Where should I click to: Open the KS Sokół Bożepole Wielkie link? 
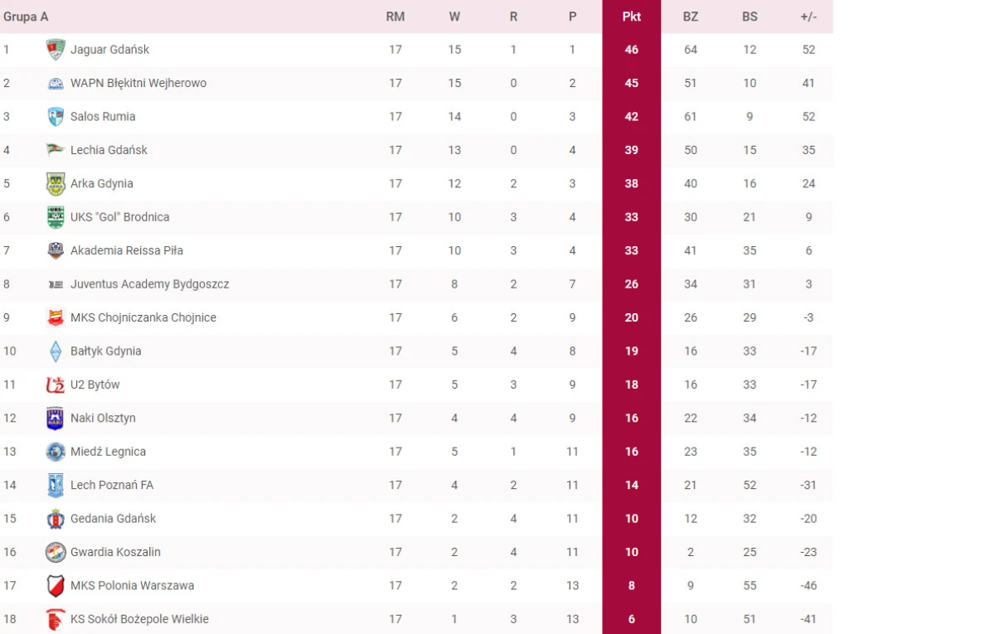click(x=139, y=619)
